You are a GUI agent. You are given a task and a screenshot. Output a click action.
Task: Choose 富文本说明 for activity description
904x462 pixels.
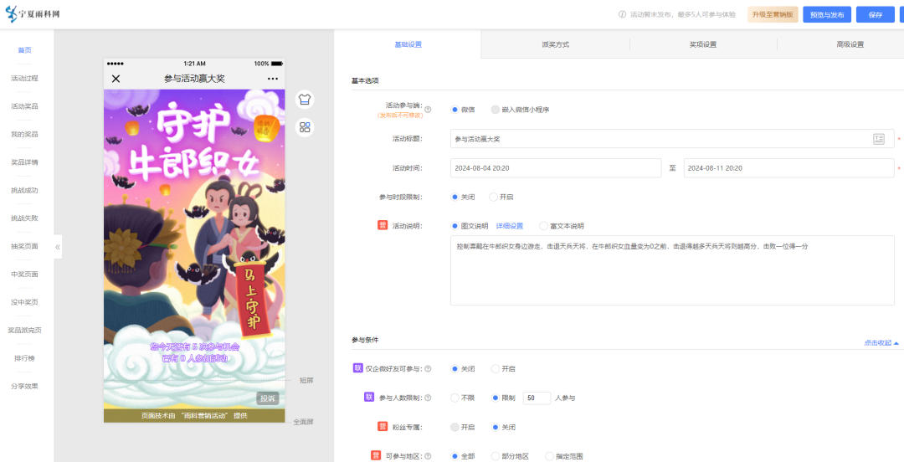point(562,226)
